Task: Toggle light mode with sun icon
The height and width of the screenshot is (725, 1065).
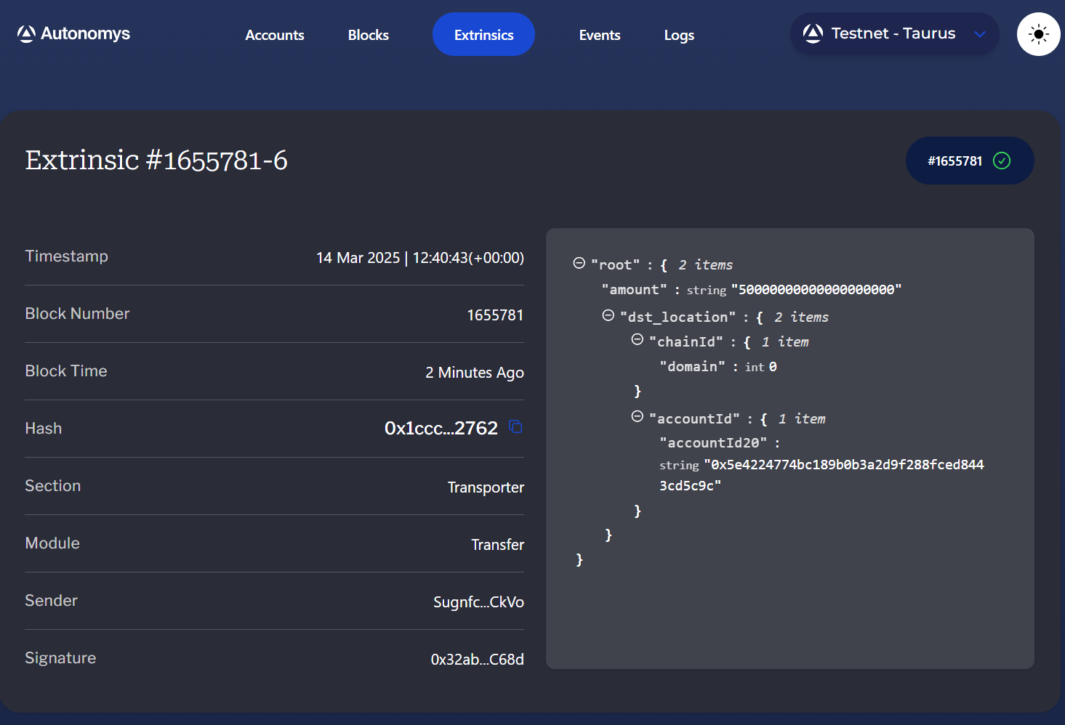Action: click(x=1038, y=34)
